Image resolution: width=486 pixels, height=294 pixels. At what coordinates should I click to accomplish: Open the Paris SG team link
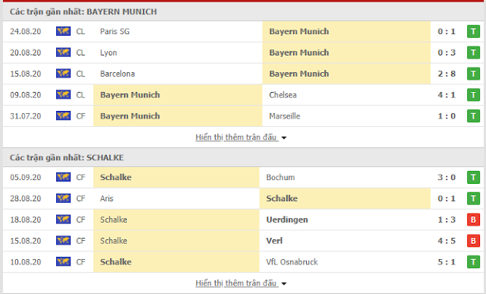(x=115, y=31)
